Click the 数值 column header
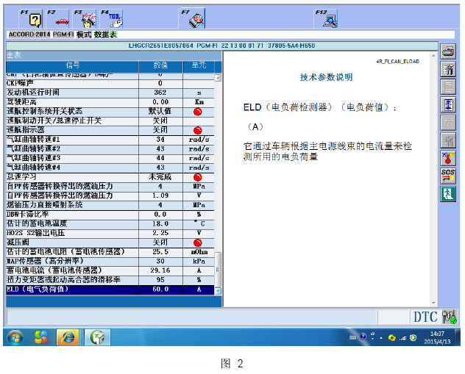Screen dimensions: 465x374 pos(160,65)
